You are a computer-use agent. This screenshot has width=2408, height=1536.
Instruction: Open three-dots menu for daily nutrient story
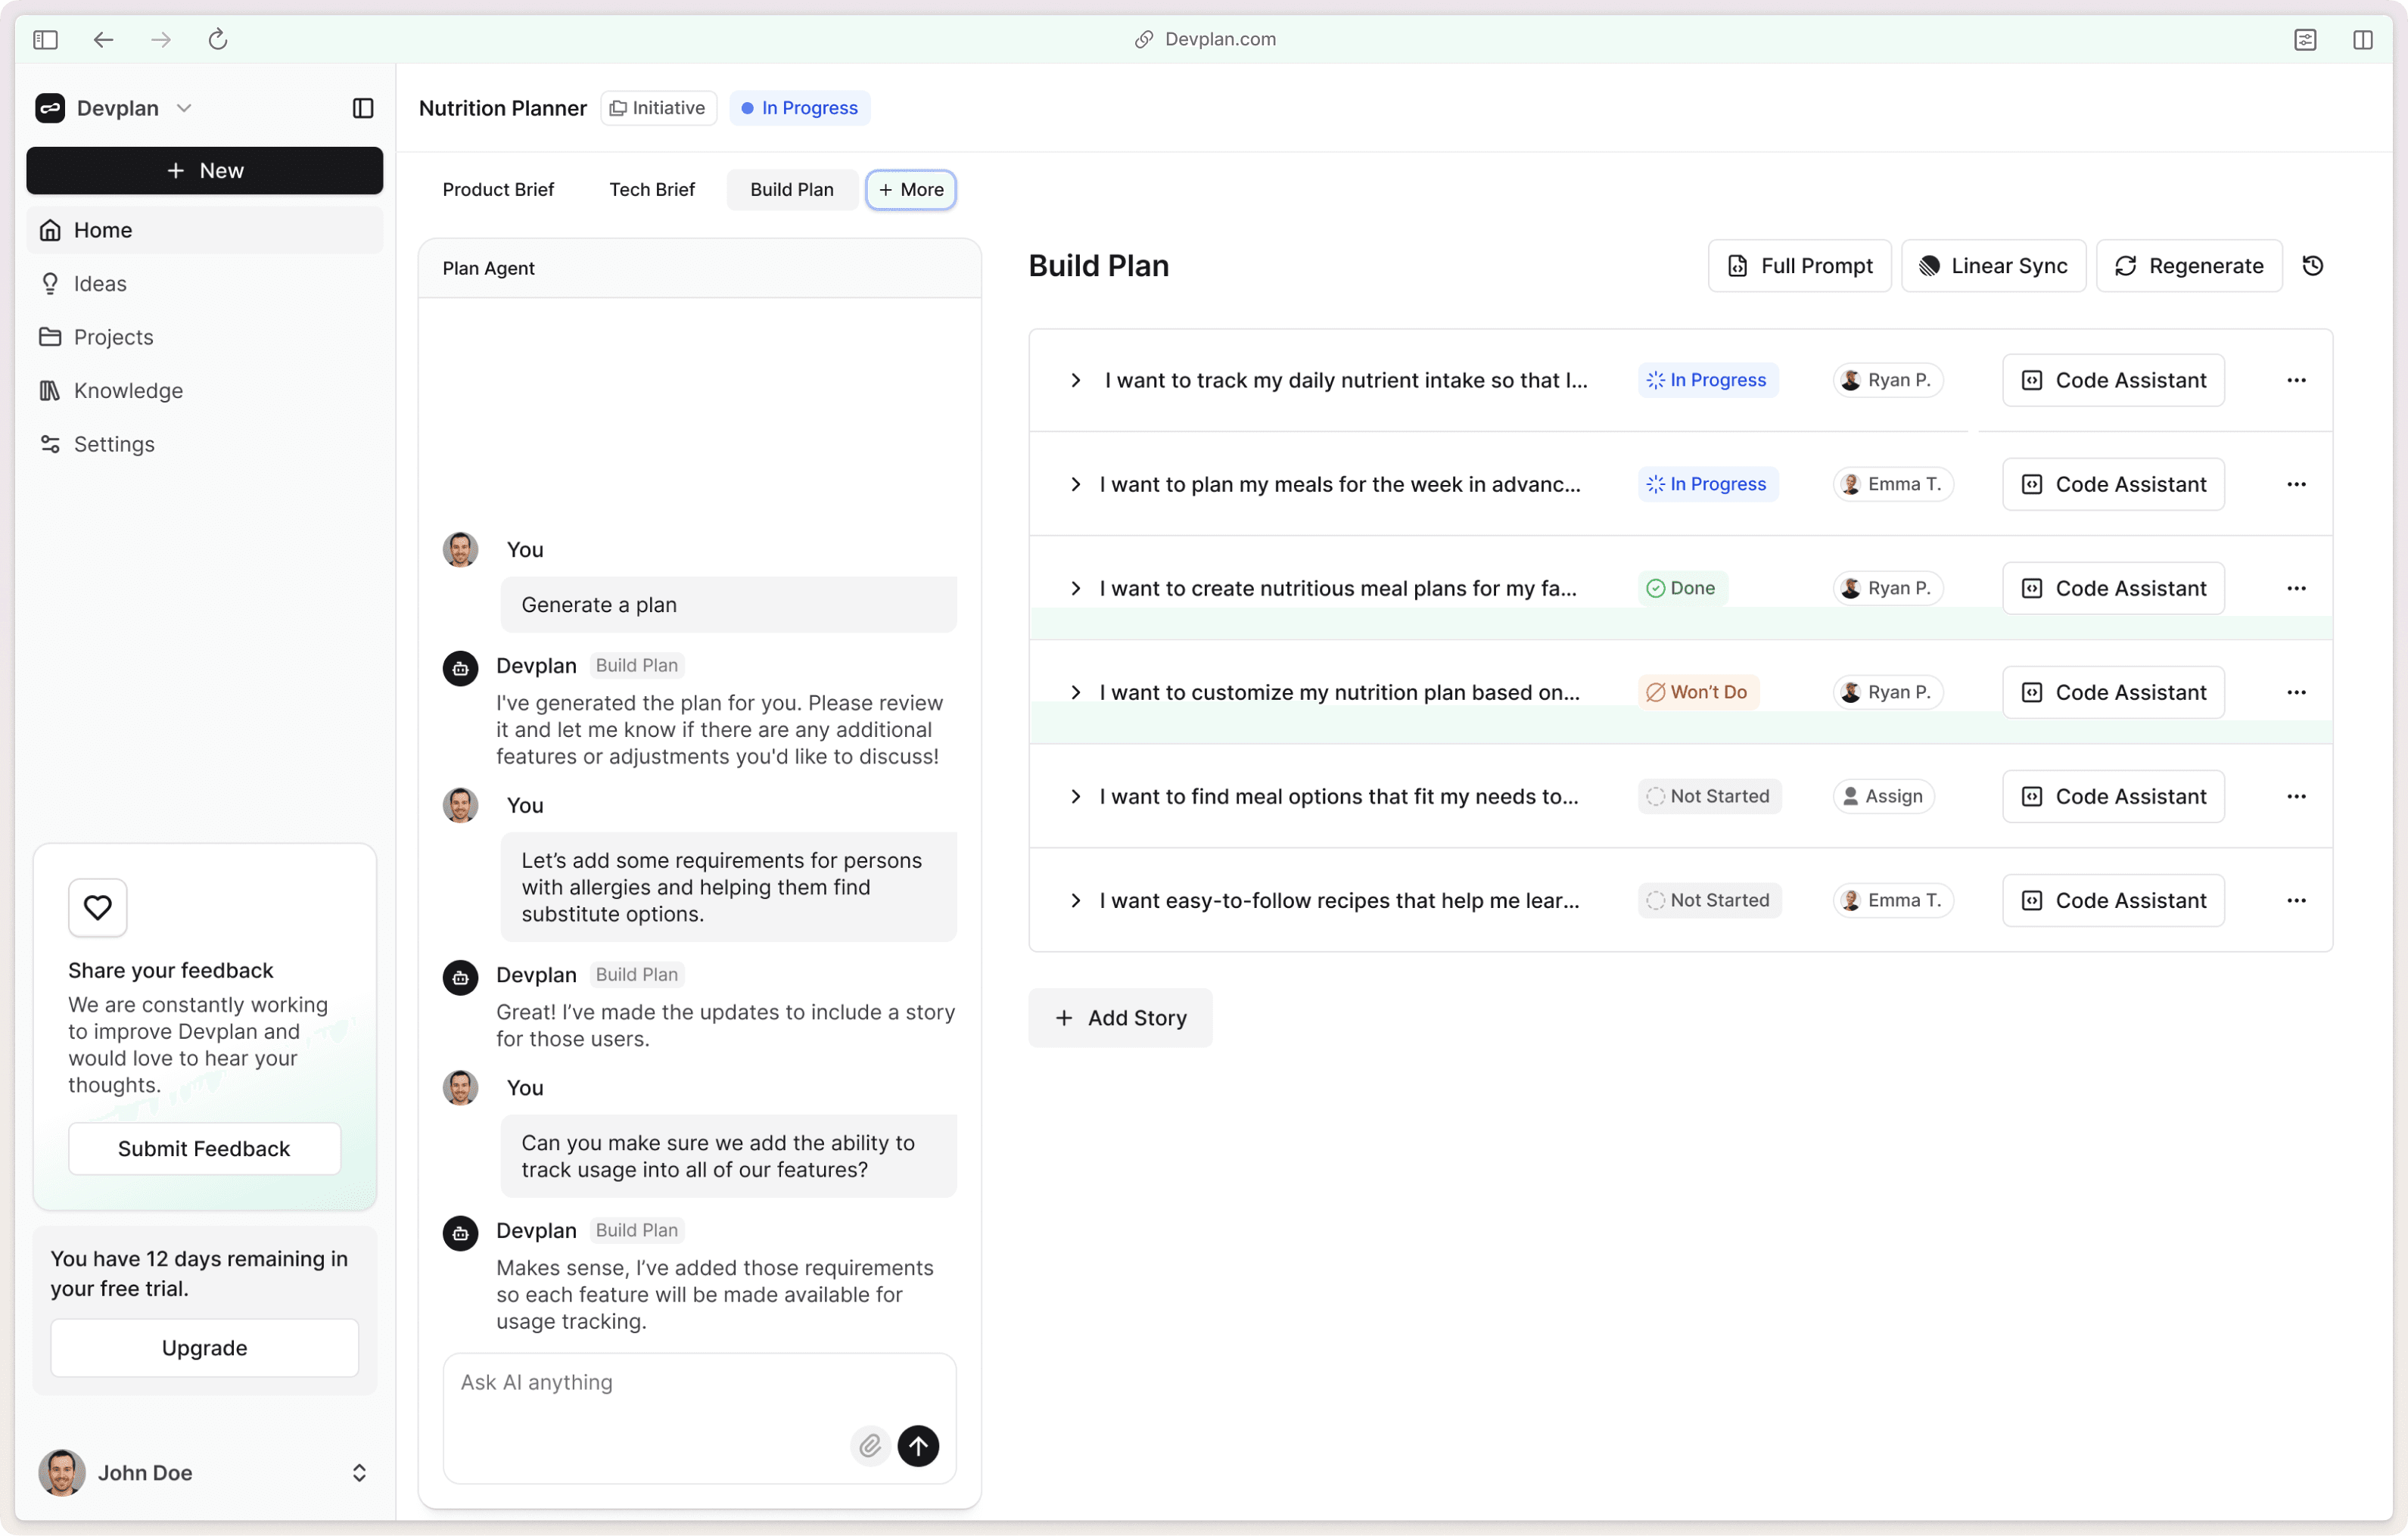pyautogui.click(x=2296, y=380)
